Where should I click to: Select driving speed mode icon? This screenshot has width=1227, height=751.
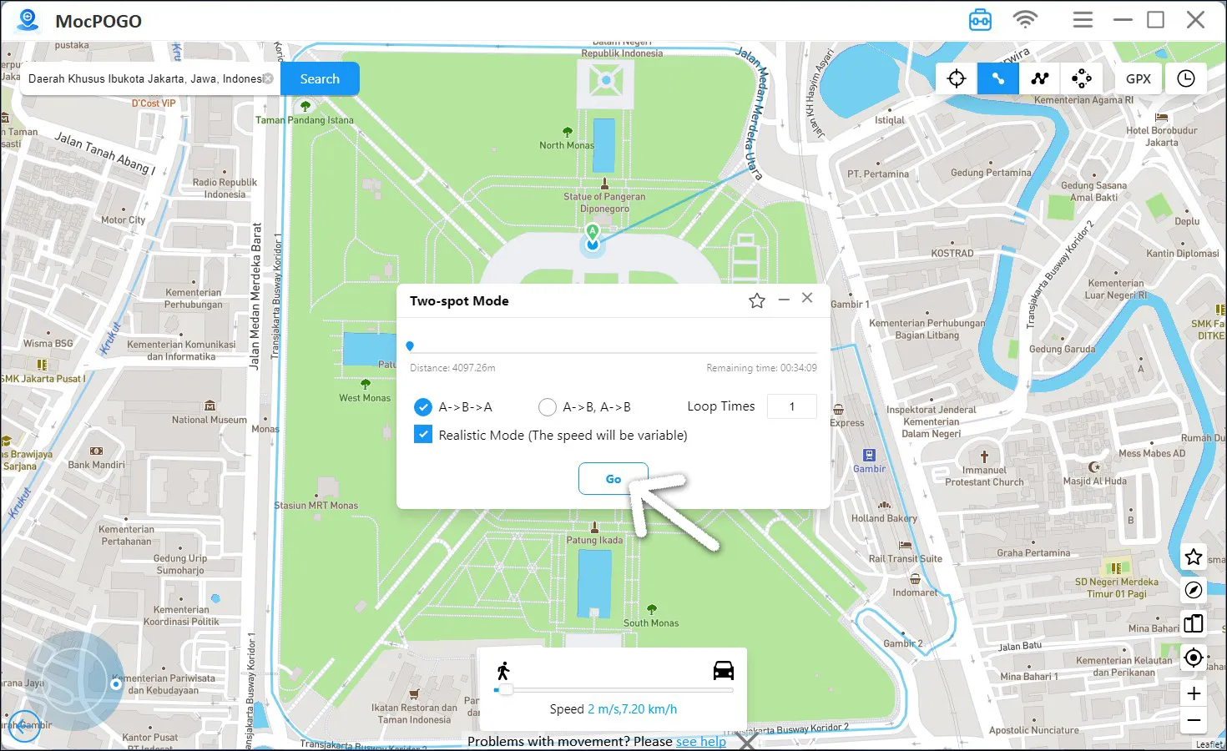(x=723, y=669)
